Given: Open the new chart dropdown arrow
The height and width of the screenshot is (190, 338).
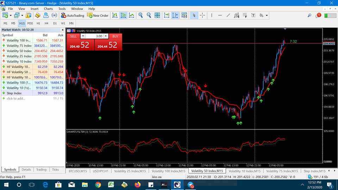Looking at the screenshot, I should pos(11,15).
